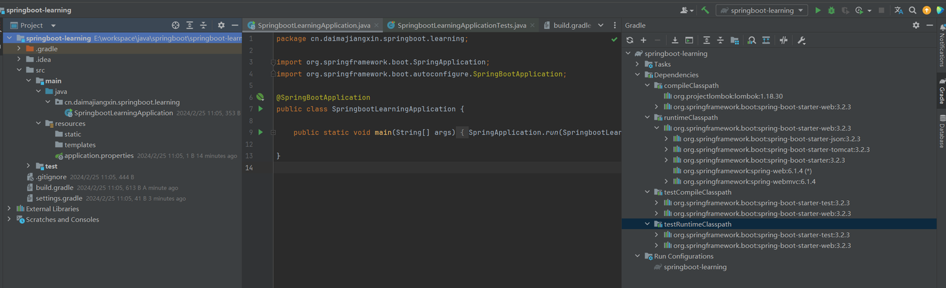The width and height of the screenshot is (946, 288).
Task: Open Notifications side tab
Action: pos(941,46)
